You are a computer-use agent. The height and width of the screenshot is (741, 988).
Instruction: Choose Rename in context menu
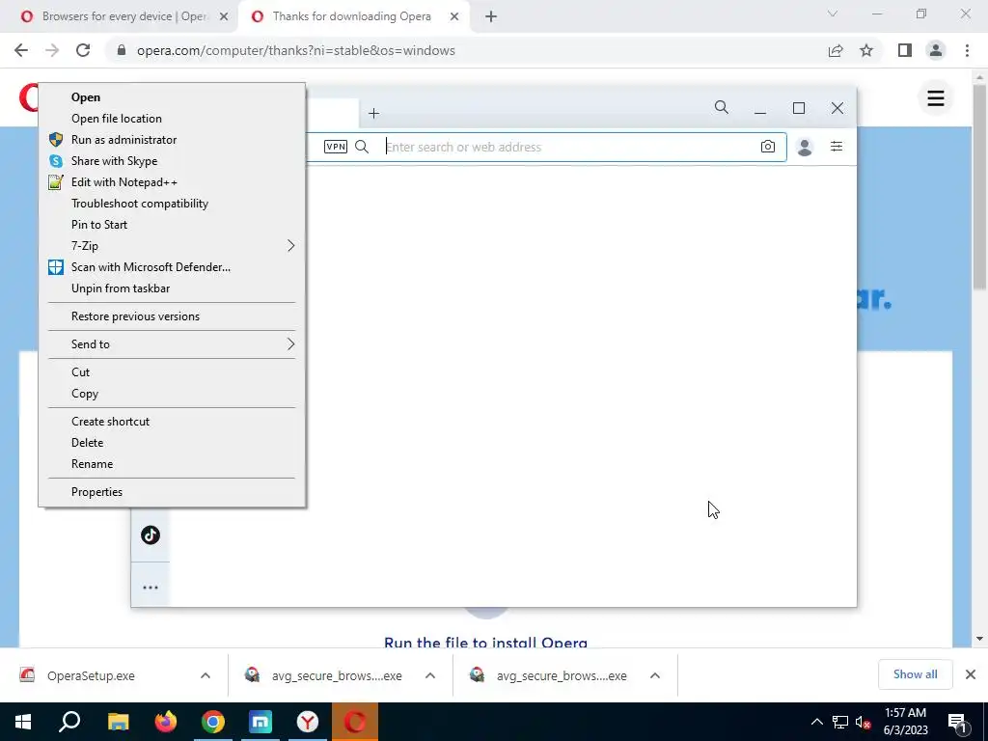point(172,464)
